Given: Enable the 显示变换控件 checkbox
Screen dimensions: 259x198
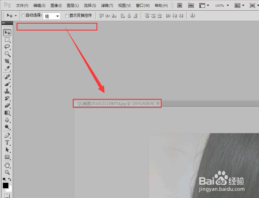Looking at the screenshot, I should point(67,16).
